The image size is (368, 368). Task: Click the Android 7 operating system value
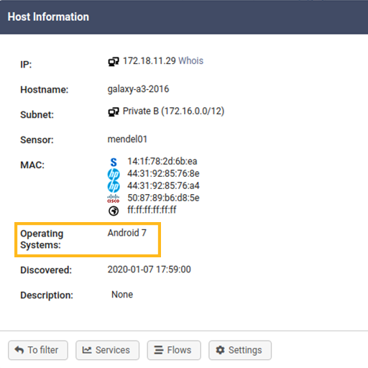tap(127, 233)
